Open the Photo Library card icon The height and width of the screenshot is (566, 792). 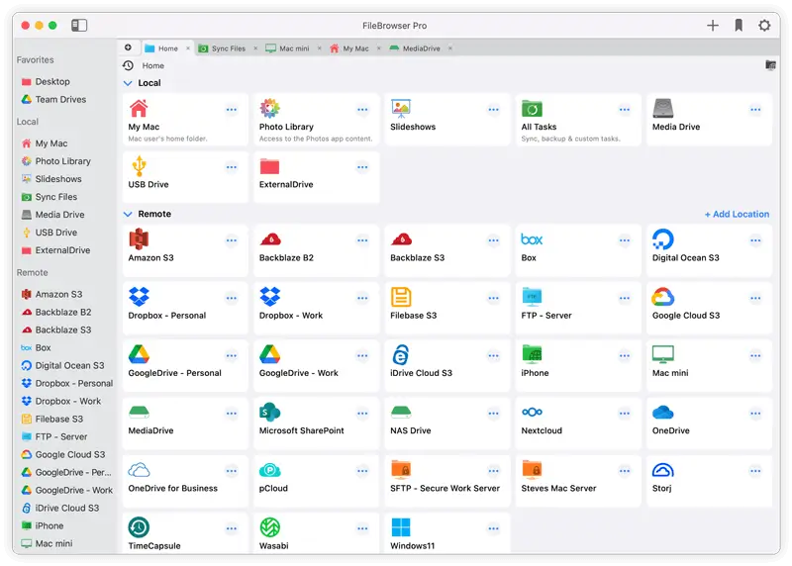[x=269, y=108]
